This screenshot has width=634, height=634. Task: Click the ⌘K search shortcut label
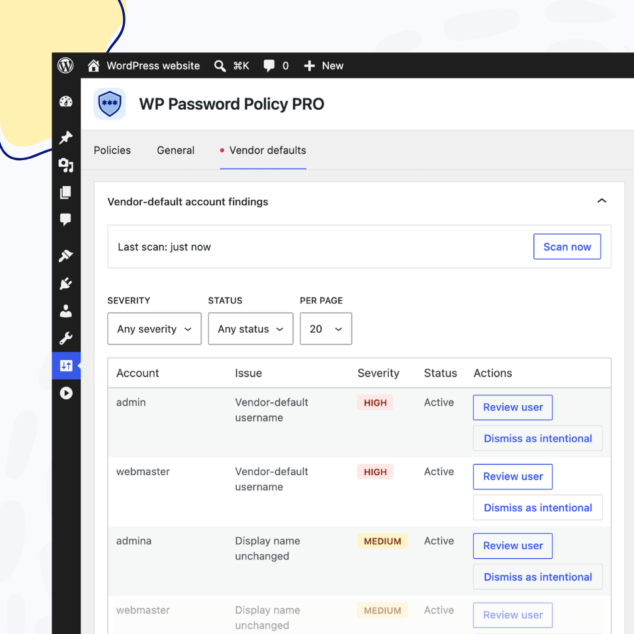pos(241,66)
